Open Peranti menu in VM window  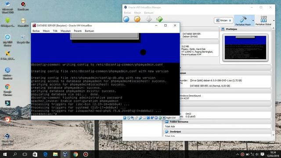pos(78,31)
